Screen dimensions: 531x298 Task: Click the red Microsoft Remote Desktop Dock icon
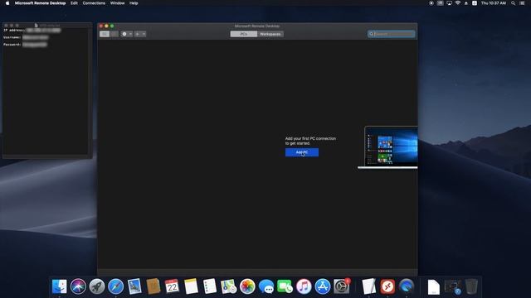point(387,286)
